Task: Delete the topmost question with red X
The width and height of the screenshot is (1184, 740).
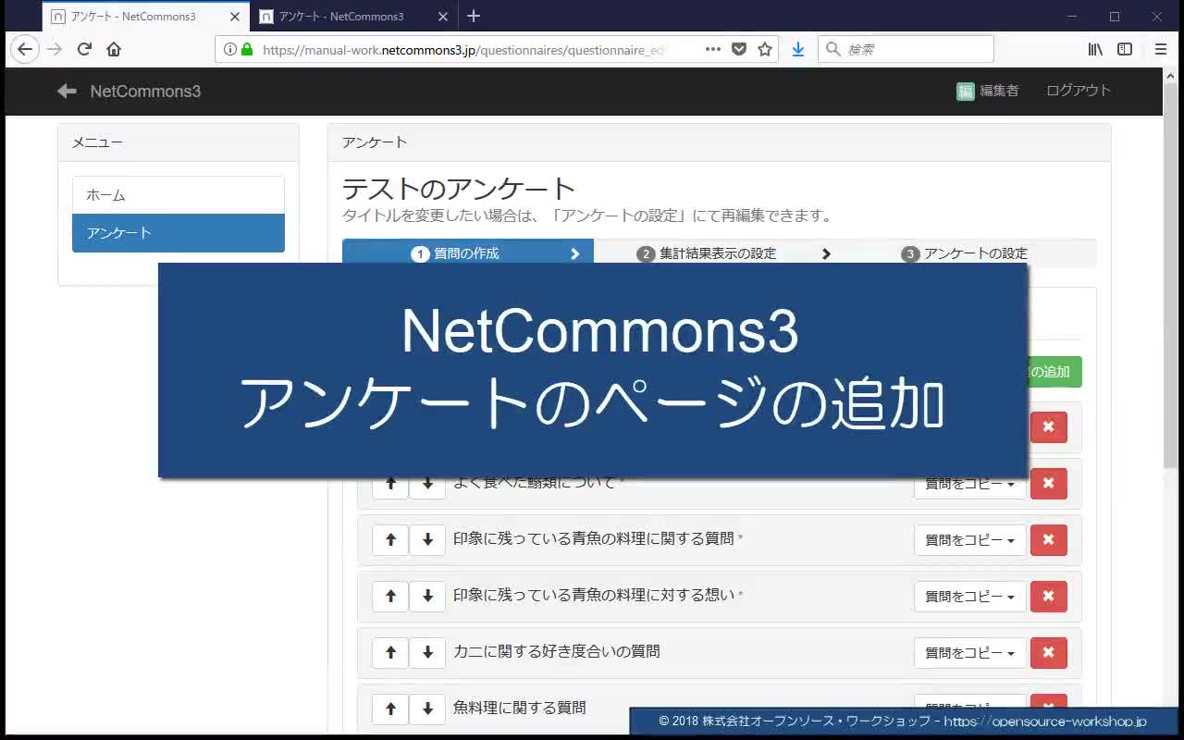Action: click(x=1048, y=427)
